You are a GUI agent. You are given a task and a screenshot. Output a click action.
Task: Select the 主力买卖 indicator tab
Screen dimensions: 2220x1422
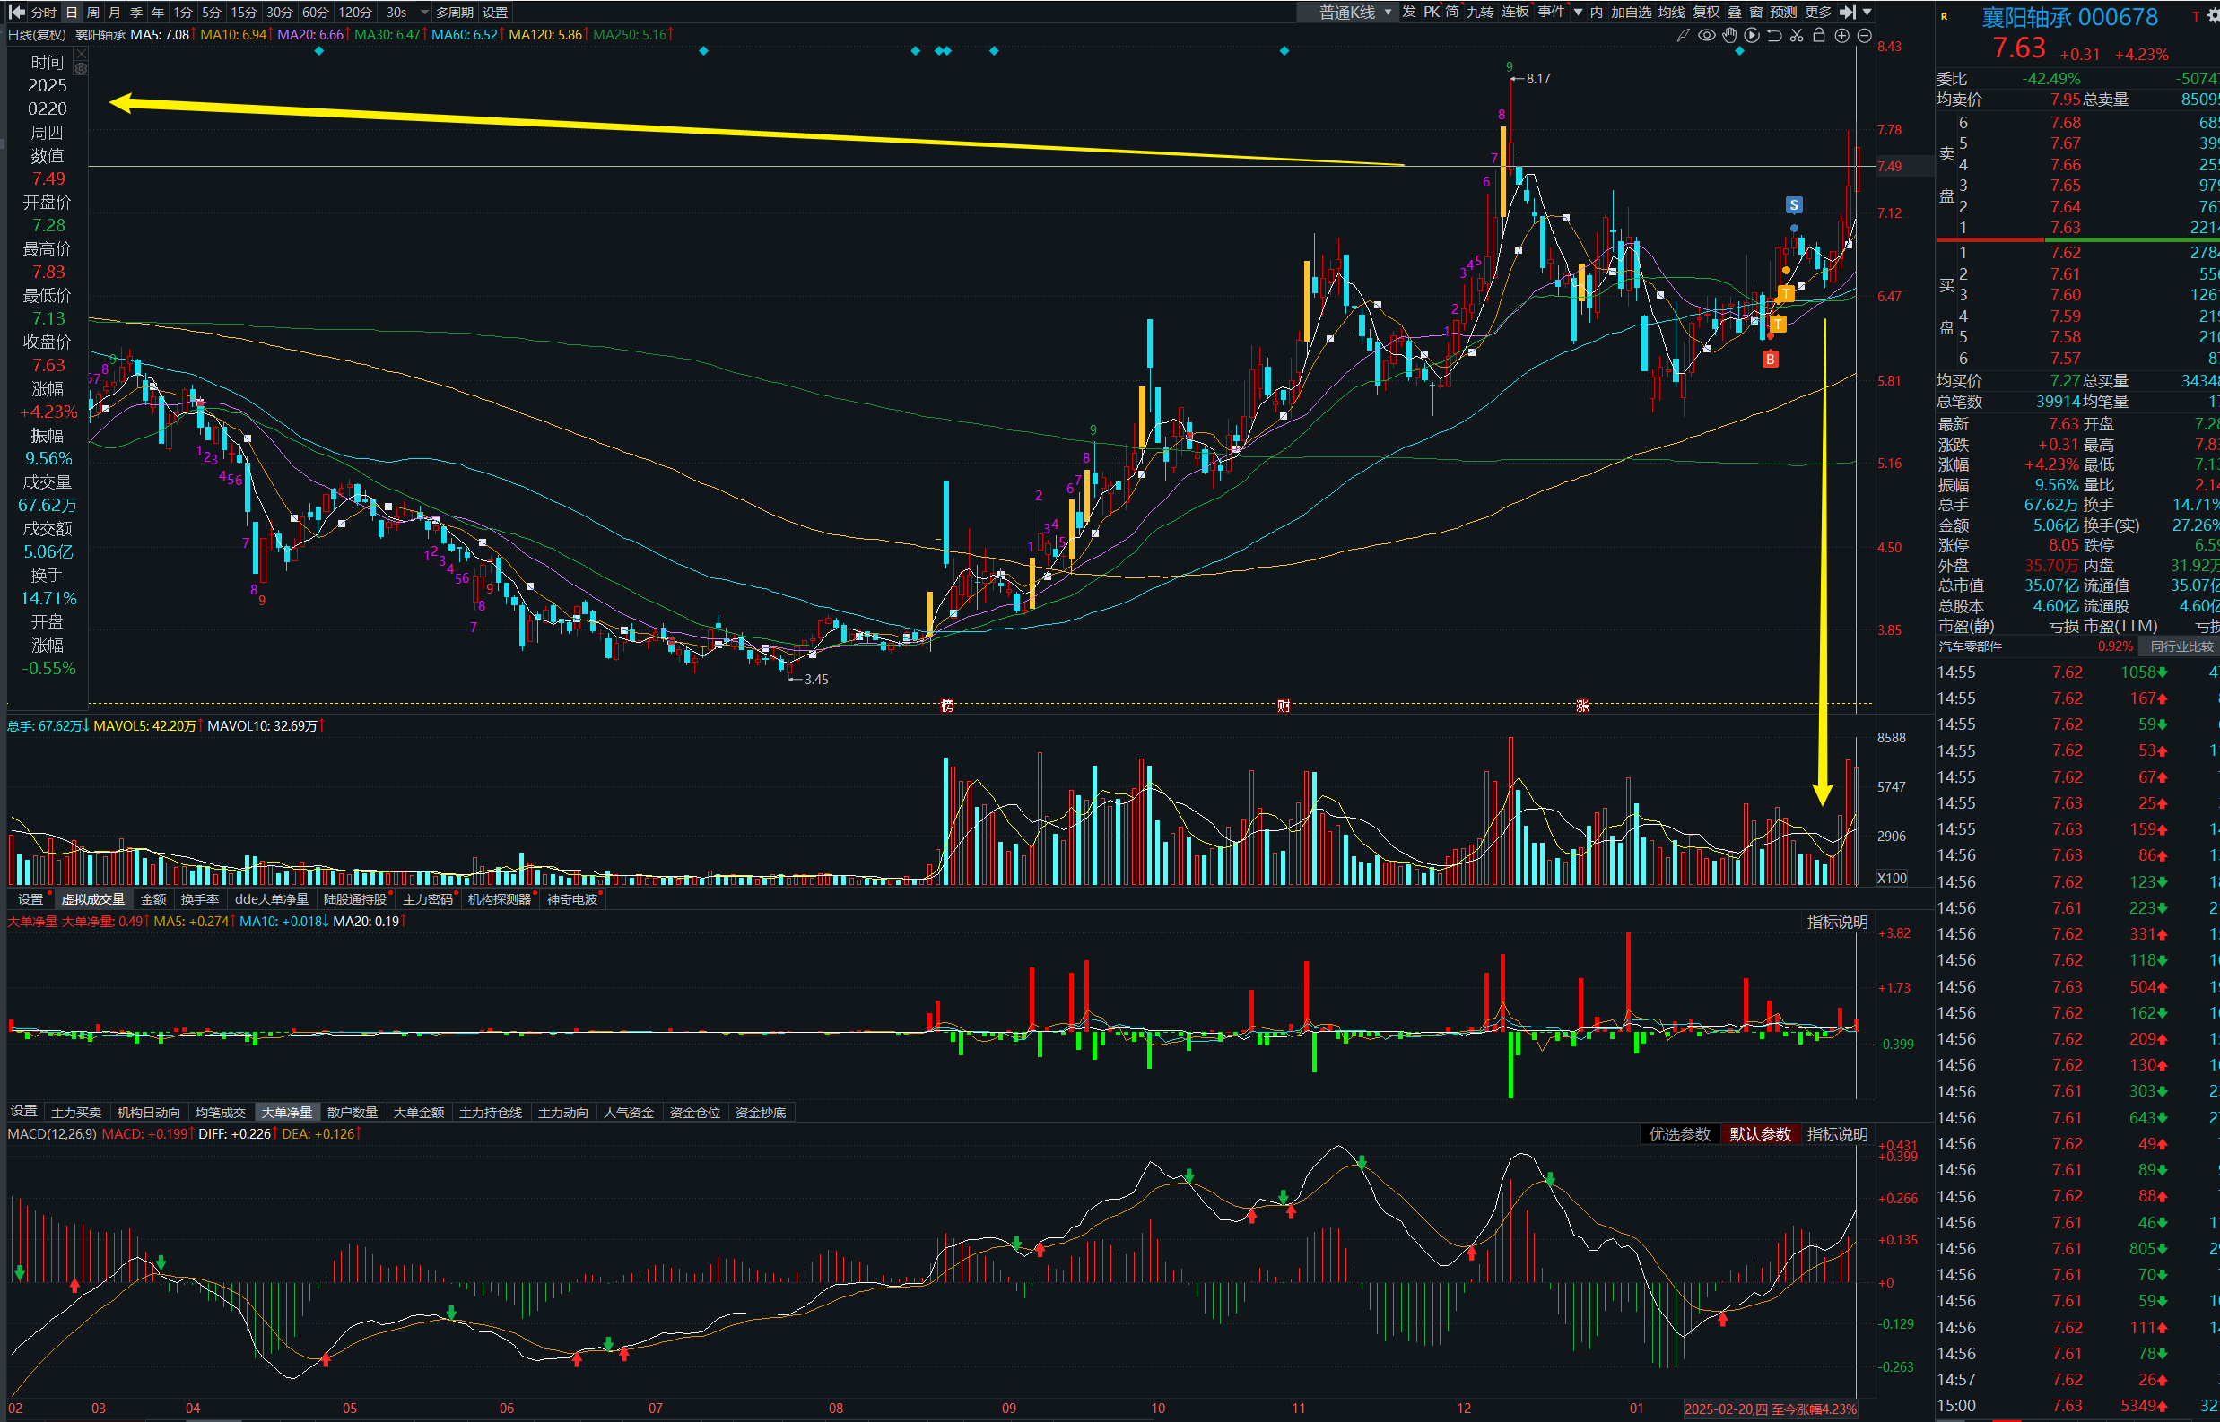75,1113
